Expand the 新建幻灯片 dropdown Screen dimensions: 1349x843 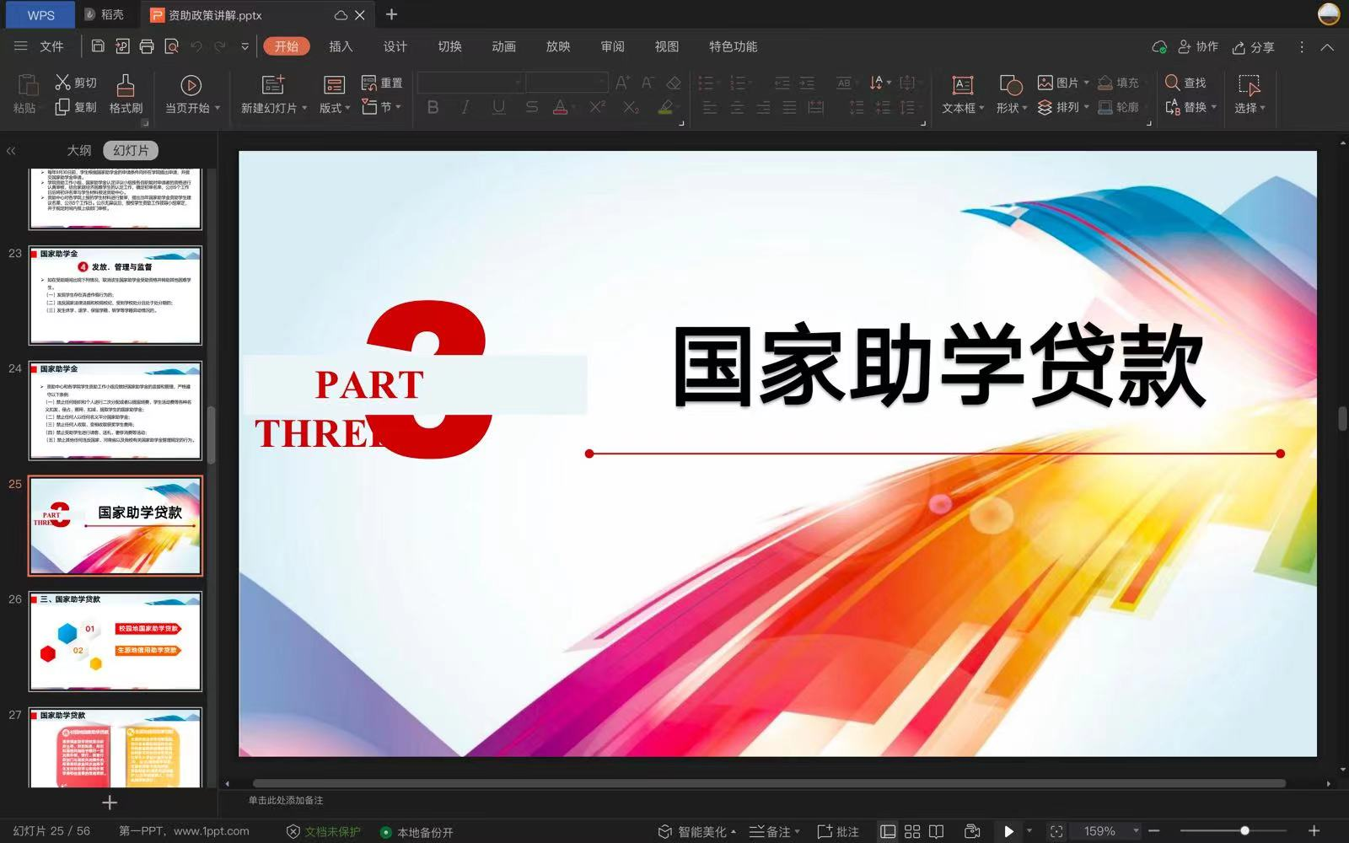click(304, 108)
